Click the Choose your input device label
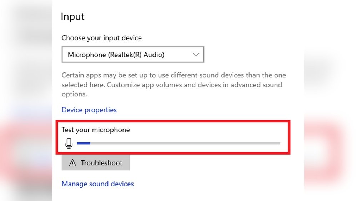The height and width of the screenshot is (201, 357). click(x=102, y=38)
